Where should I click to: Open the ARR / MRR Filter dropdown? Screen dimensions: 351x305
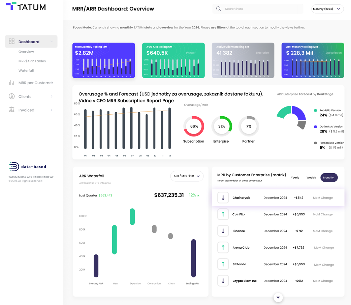coord(187,176)
